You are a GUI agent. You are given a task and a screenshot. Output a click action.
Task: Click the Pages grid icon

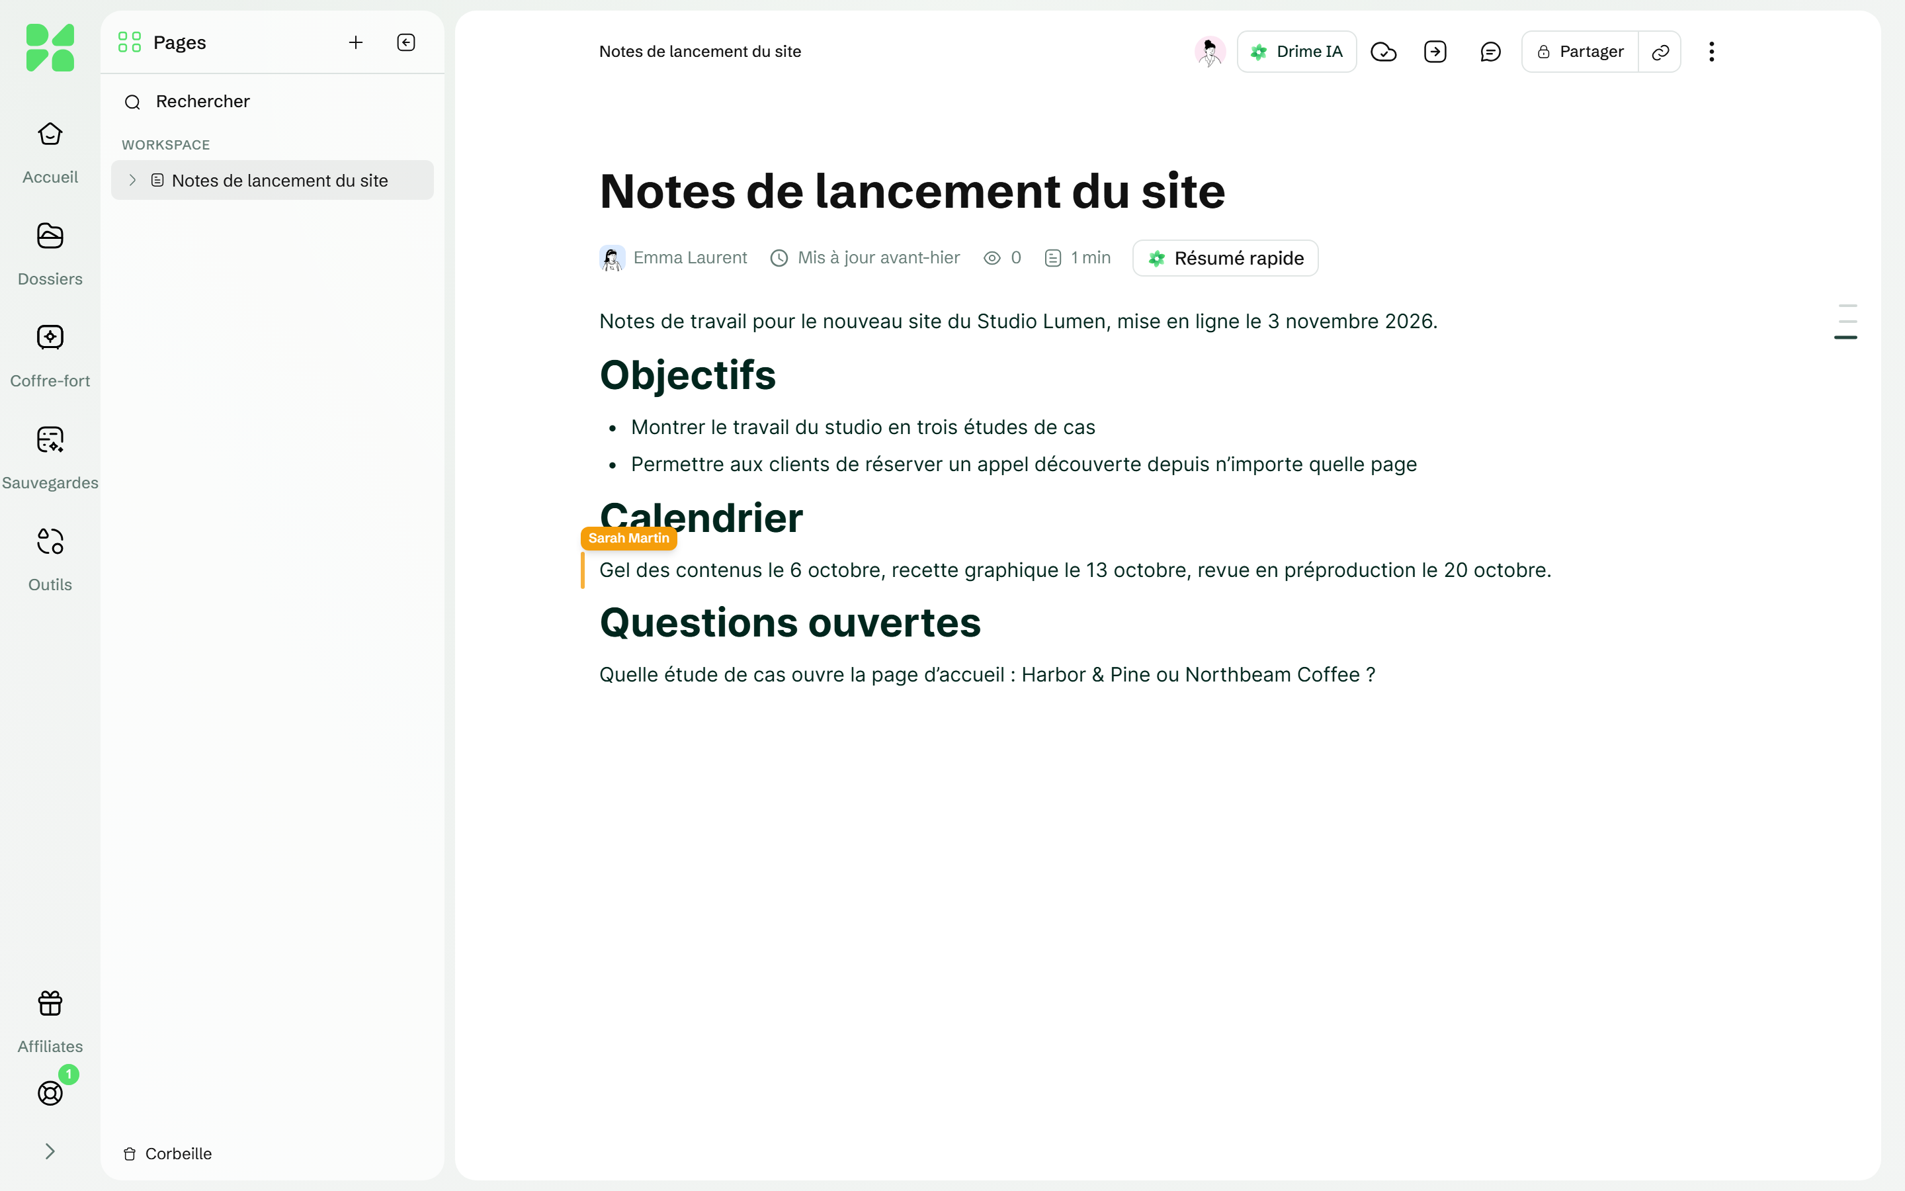(x=129, y=42)
